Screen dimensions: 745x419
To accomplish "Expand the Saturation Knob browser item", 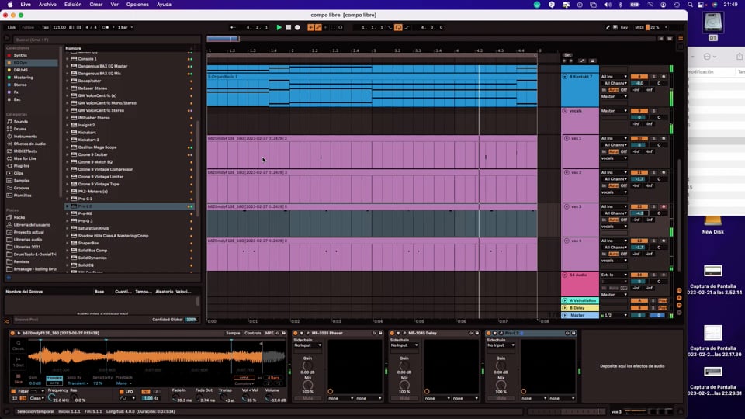I will tap(68, 228).
